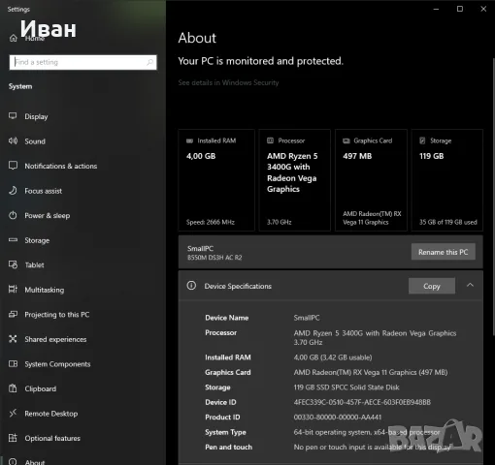Click the Pen and touch label
495x465 pixels.
click(229, 447)
